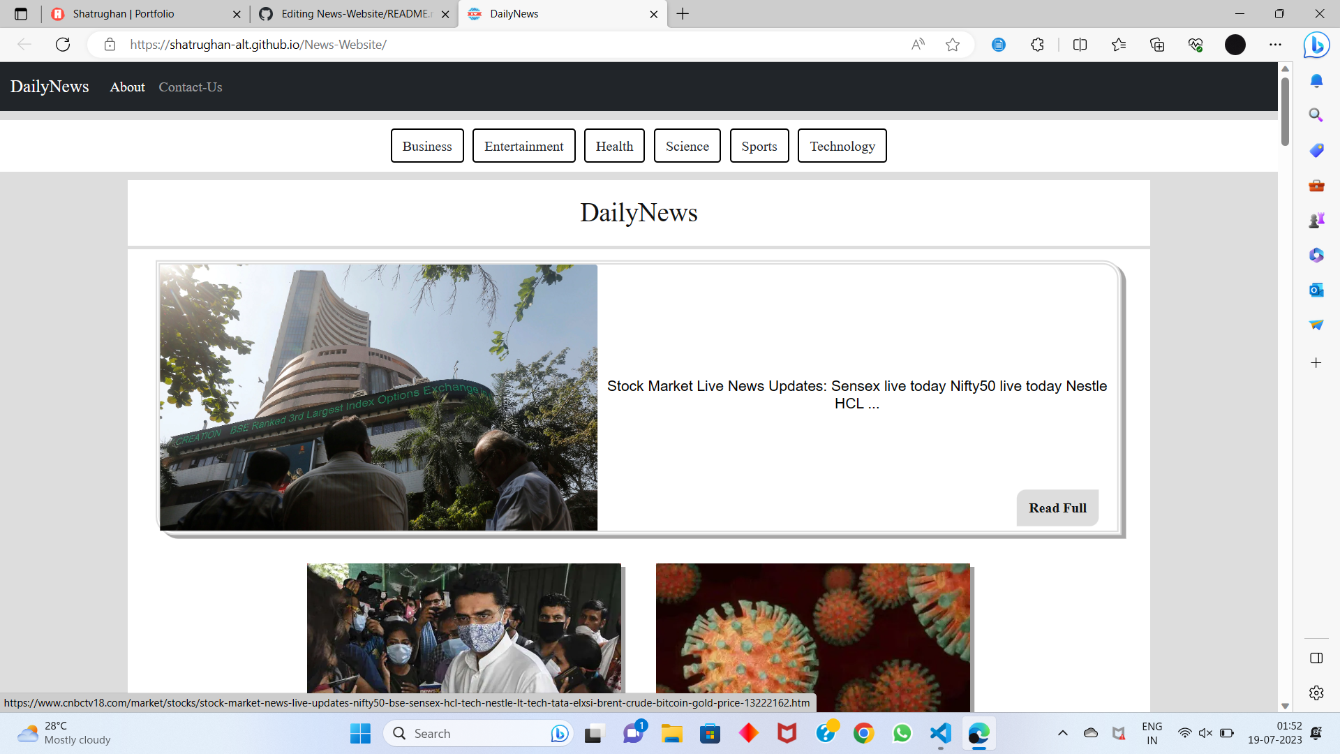The height and width of the screenshot is (754, 1340).
Task: Start Read aloud from the address bar
Action: (918, 44)
